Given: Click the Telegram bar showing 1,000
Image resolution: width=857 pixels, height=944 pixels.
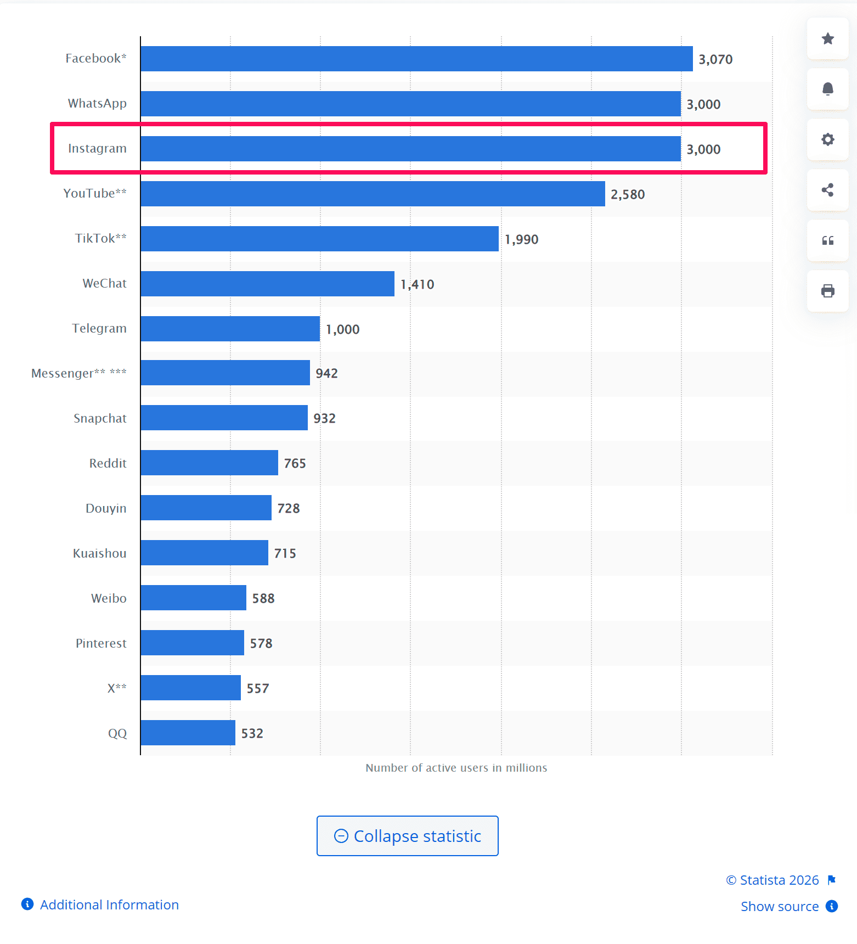Looking at the screenshot, I should (x=229, y=328).
